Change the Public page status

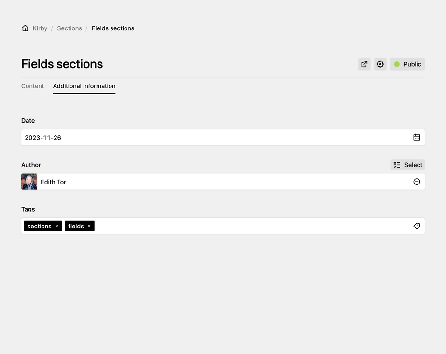(407, 64)
